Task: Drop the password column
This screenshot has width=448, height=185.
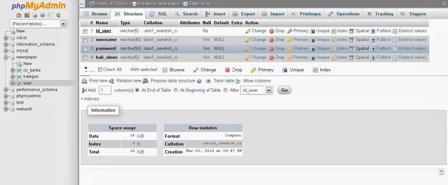Action: [x=277, y=49]
